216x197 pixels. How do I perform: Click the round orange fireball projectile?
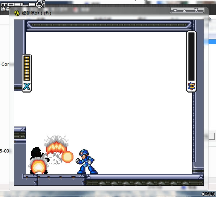(68, 157)
